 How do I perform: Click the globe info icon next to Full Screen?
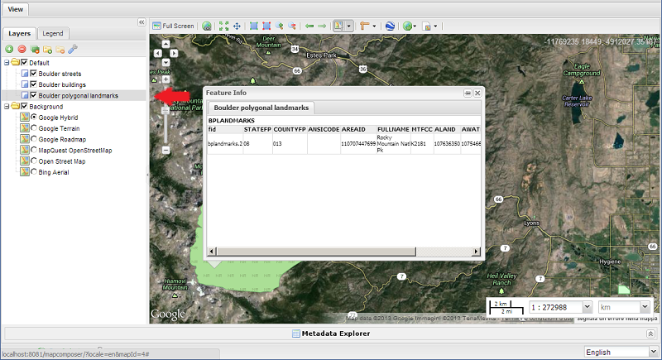206,26
